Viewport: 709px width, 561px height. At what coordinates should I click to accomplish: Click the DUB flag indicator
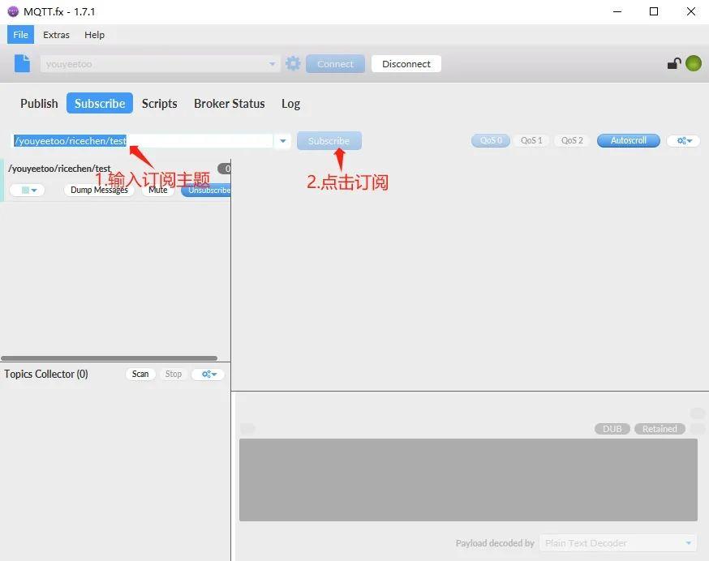click(612, 429)
